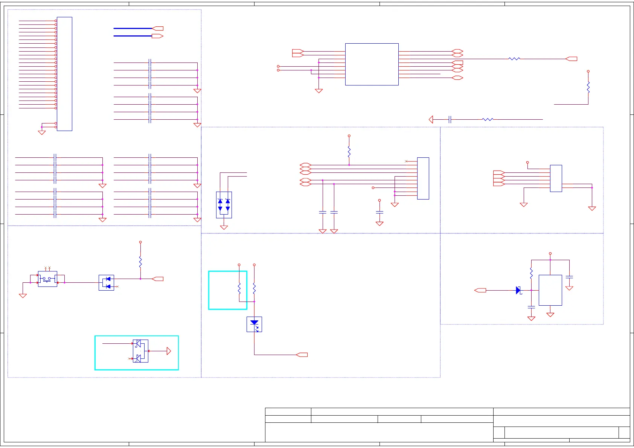Select the dual-diode component inside the wide cyan box
The height and width of the screenshot is (448, 634).
(x=140, y=351)
